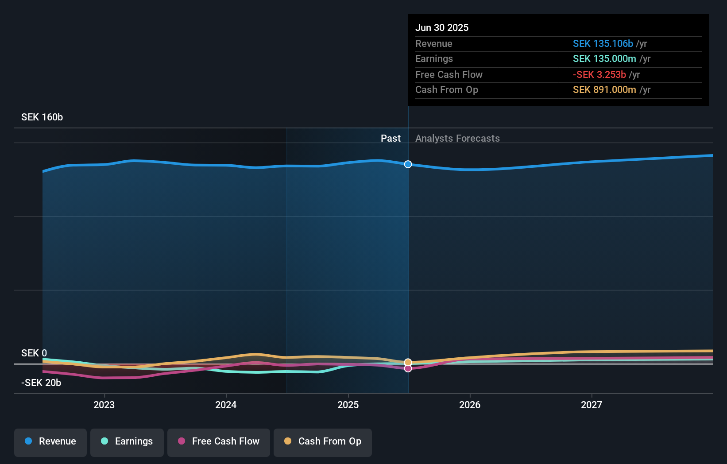727x464 pixels.
Task: Click the blue Revenue legend dot
Action: [x=28, y=441]
